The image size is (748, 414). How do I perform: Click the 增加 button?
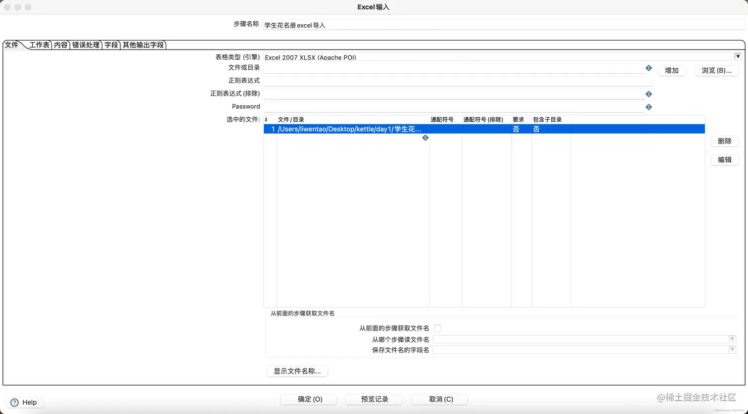coord(672,71)
